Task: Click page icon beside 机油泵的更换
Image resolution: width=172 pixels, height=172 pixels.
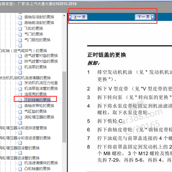Action: [x=20, y=67]
